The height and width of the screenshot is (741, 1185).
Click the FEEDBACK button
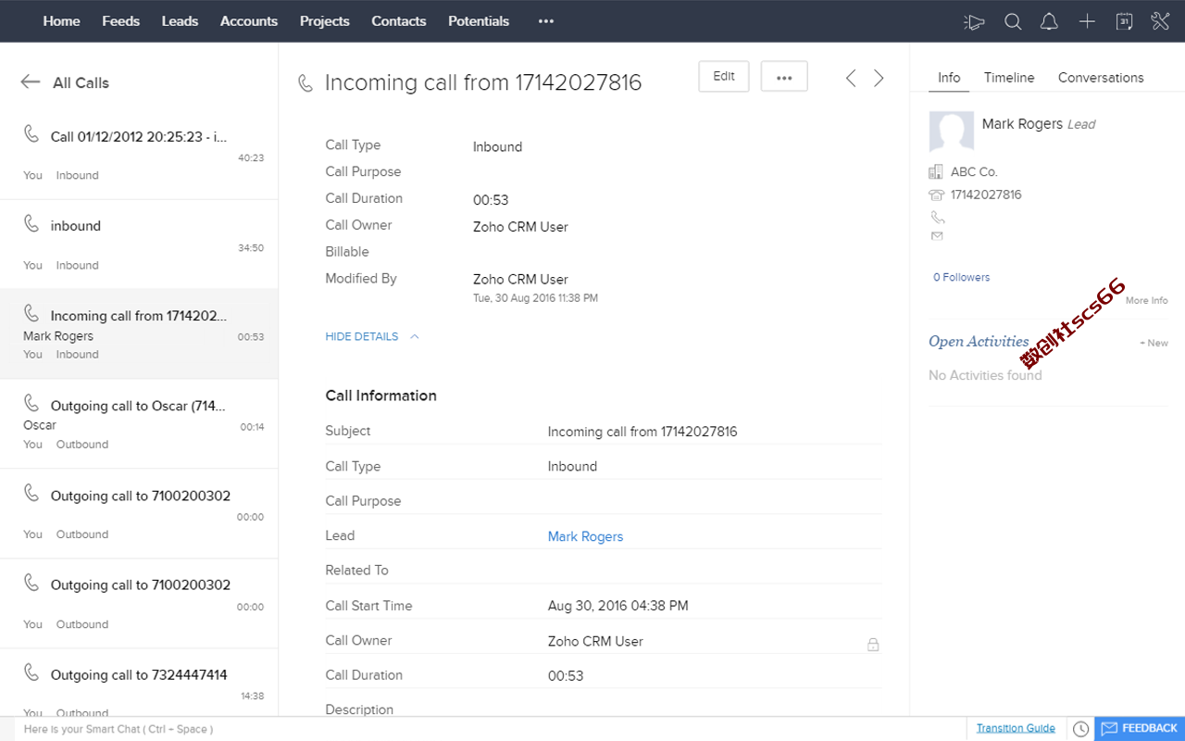(1140, 729)
